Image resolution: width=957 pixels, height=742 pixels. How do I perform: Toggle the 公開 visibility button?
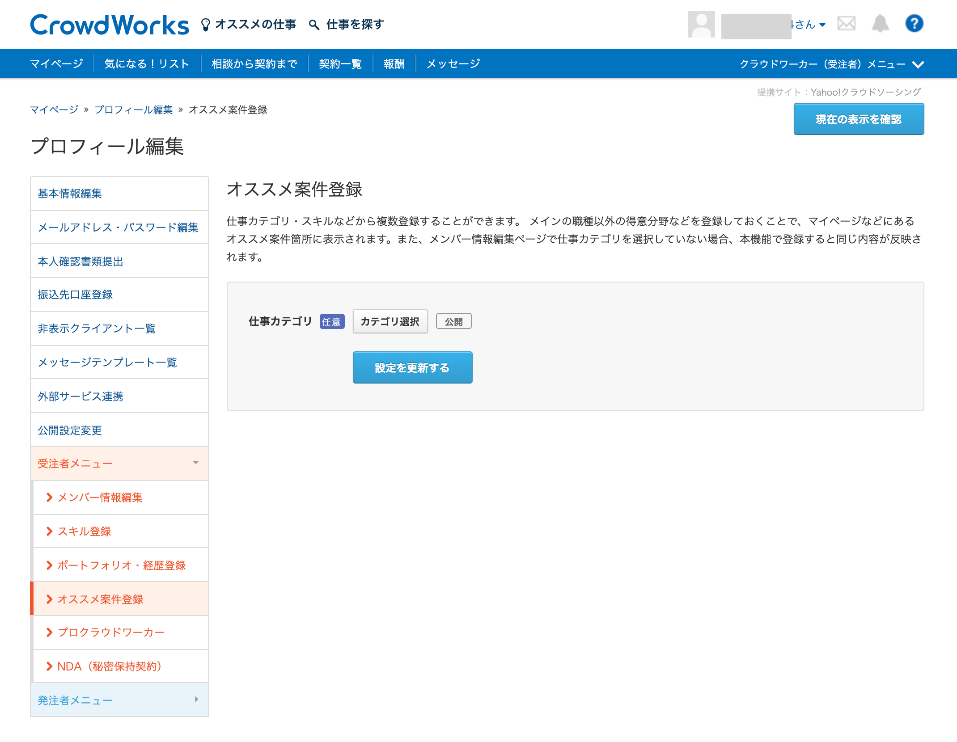pyautogui.click(x=453, y=322)
